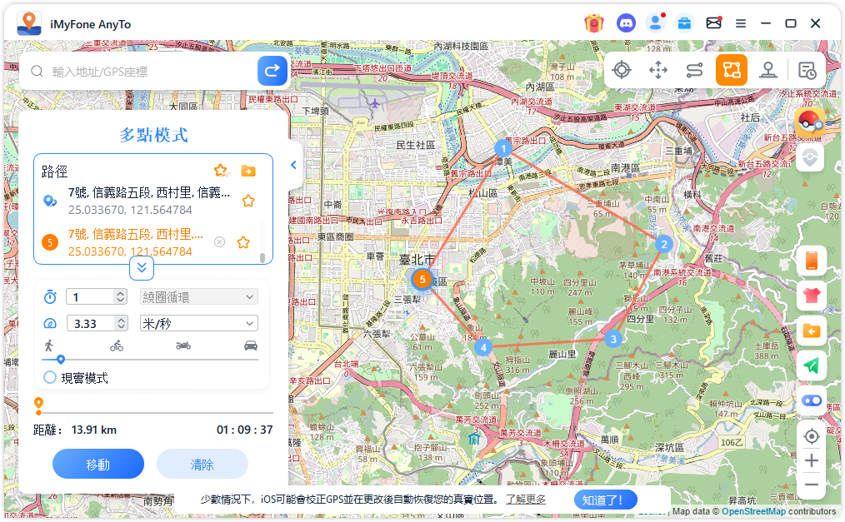Open the gift box promotion icon
The width and height of the screenshot is (845, 522).
(594, 23)
